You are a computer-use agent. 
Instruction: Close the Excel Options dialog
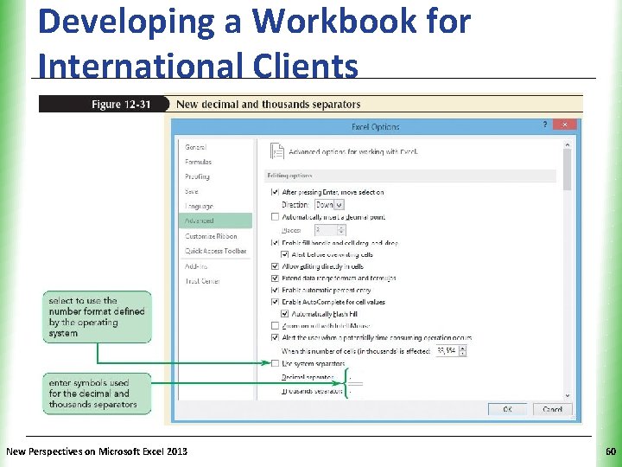(564, 125)
